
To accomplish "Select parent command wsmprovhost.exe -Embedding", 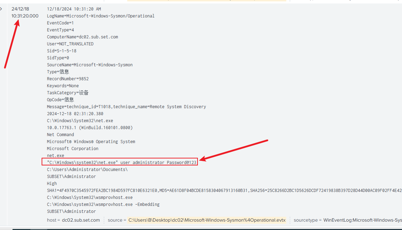I will coord(103,205).
